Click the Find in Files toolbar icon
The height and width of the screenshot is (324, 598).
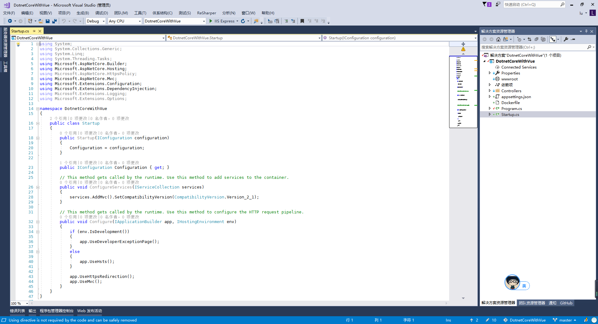pyautogui.click(x=256, y=21)
